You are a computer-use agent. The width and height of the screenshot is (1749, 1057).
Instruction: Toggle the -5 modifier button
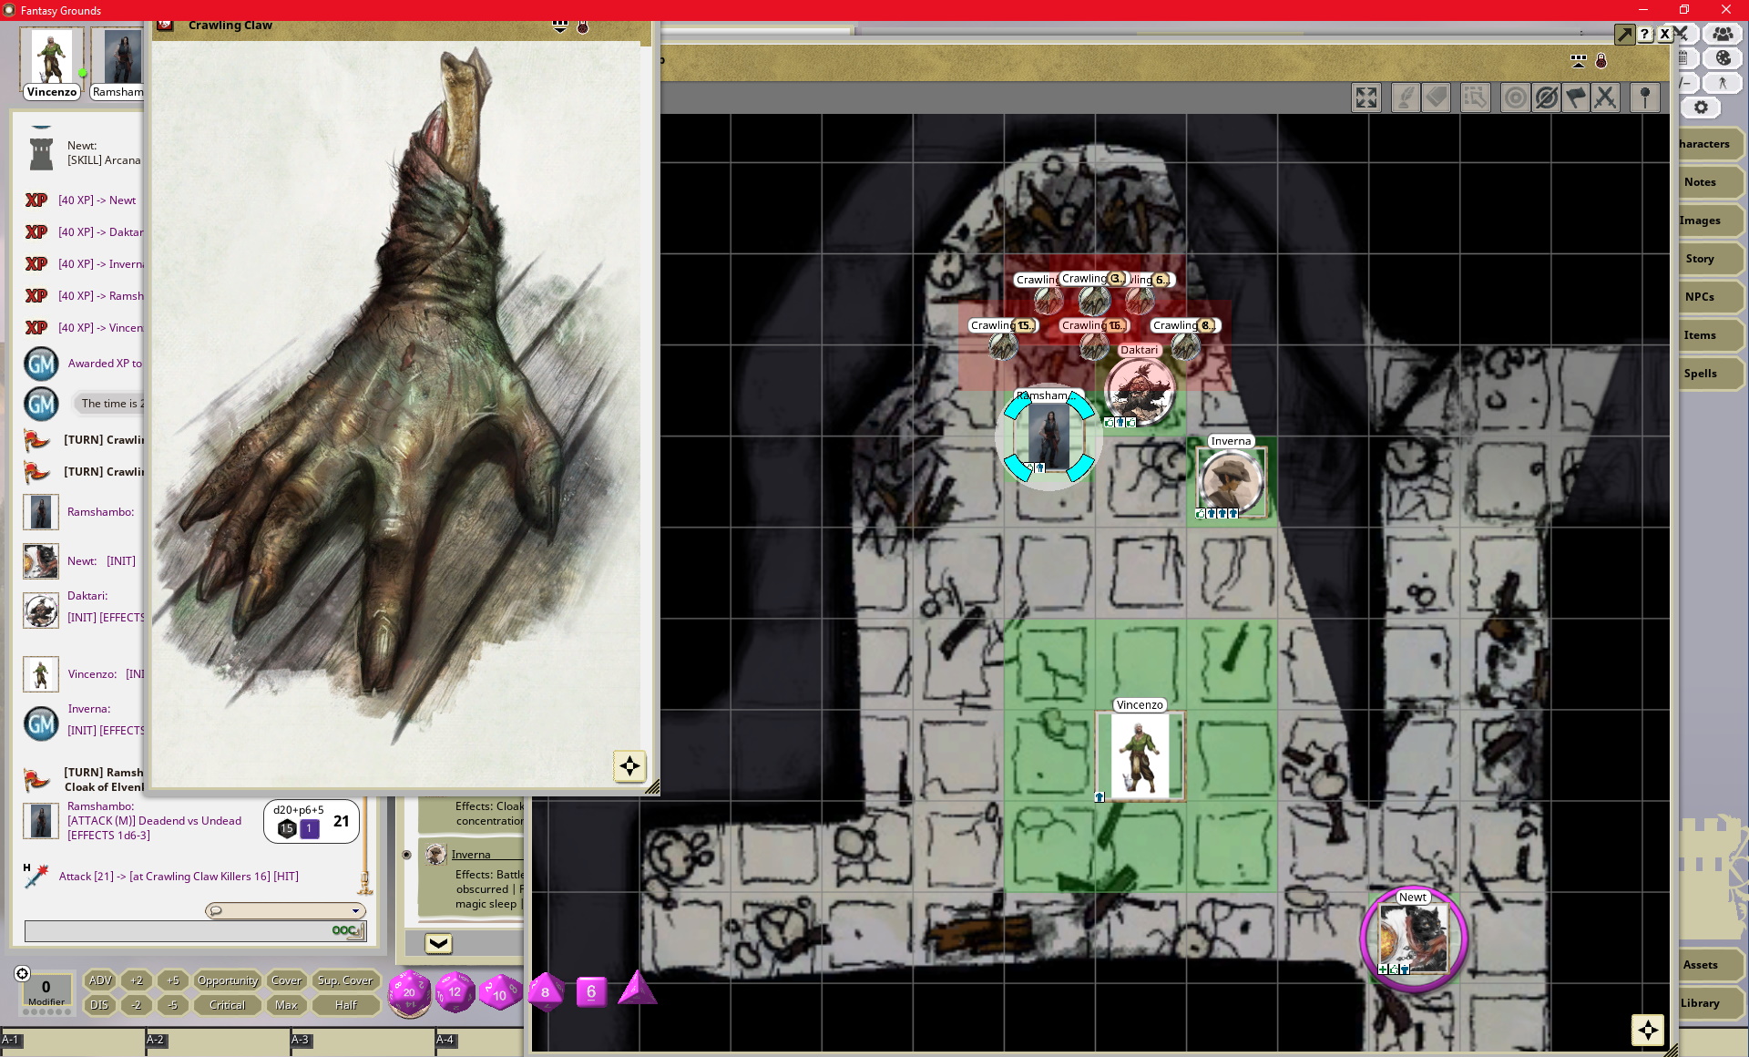[173, 1005]
